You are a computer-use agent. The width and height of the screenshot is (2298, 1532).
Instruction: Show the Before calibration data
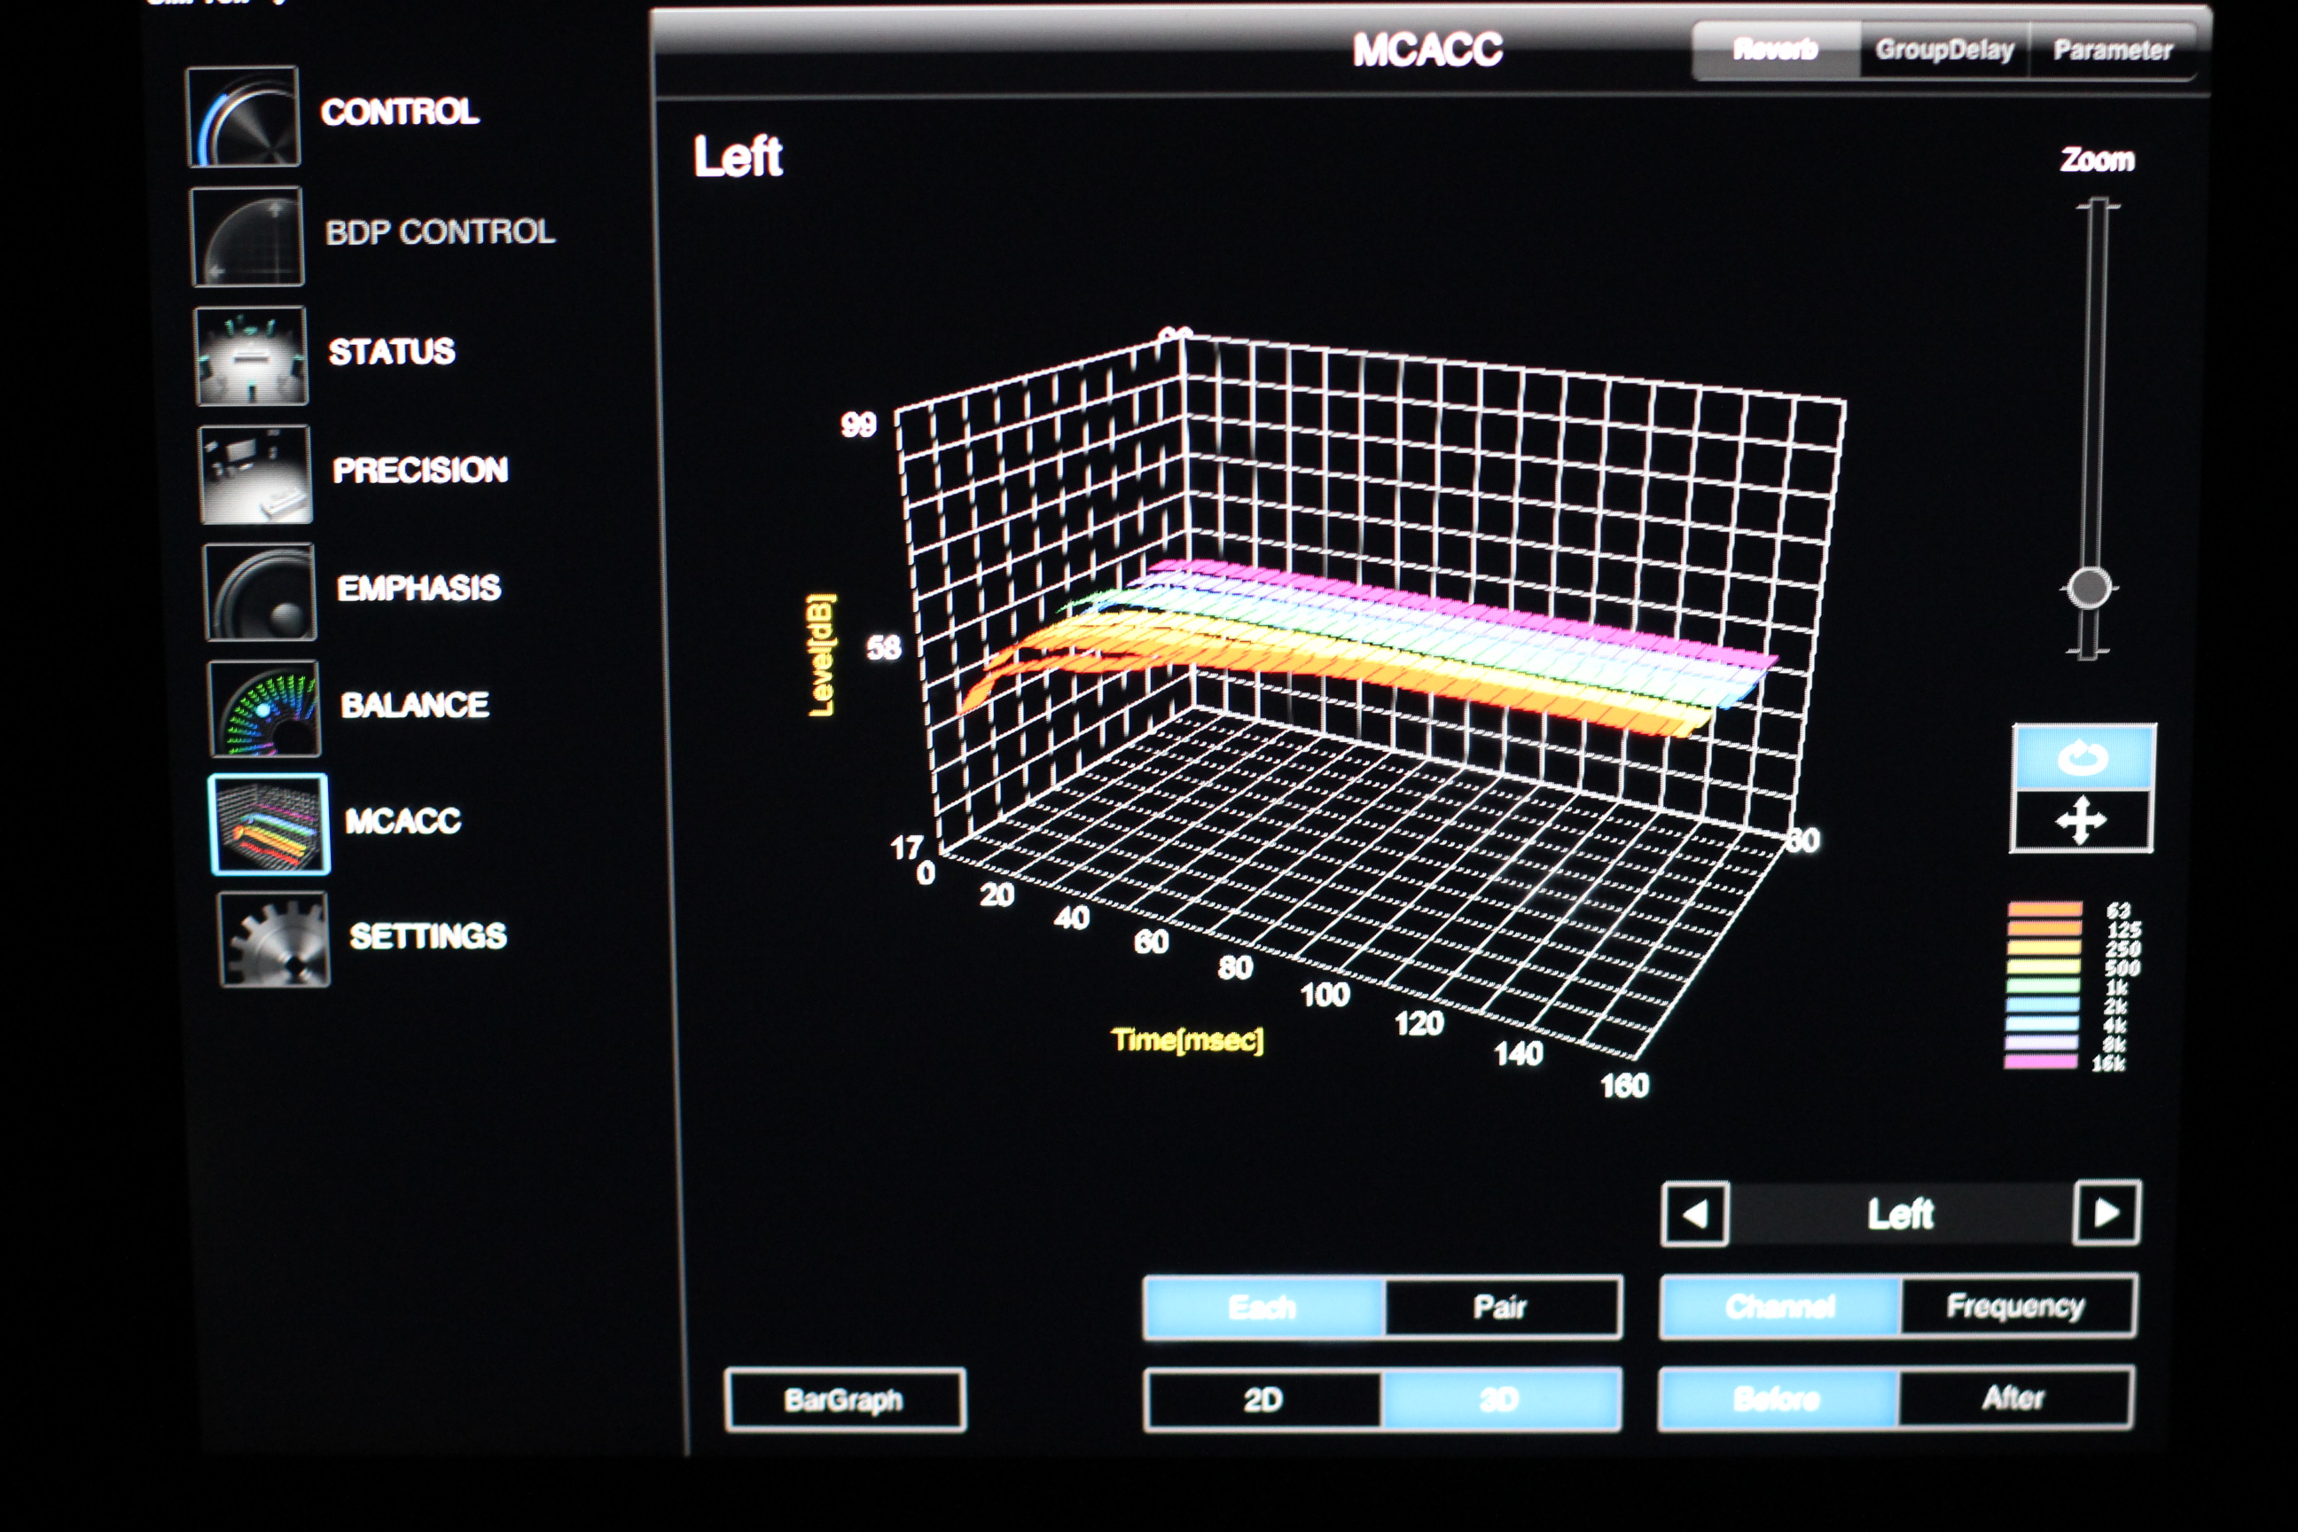(1778, 1399)
